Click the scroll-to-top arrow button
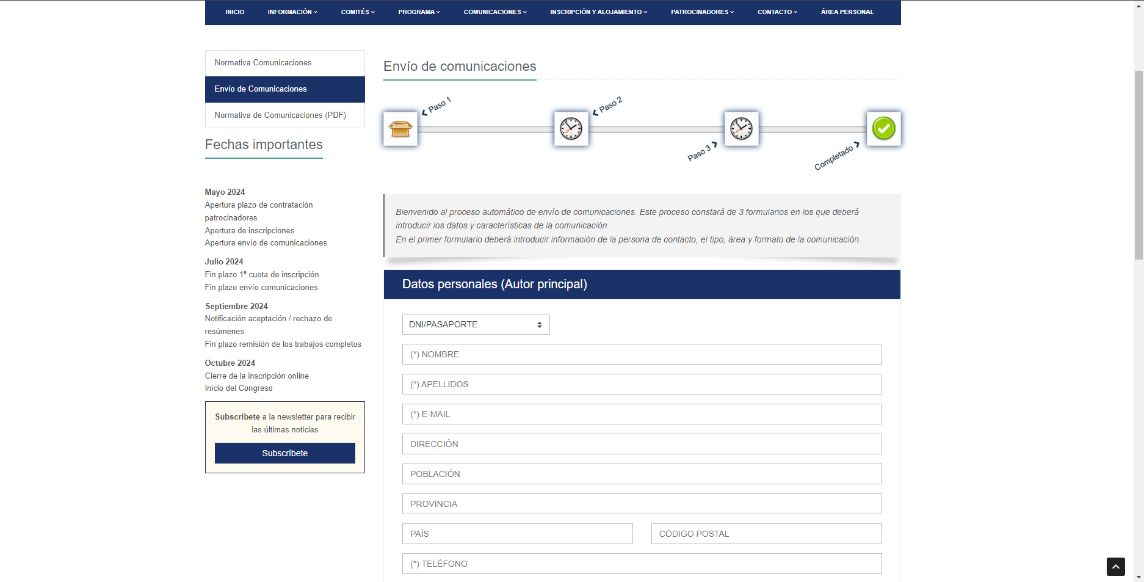The image size is (1144, 582). click(1115, 567)
